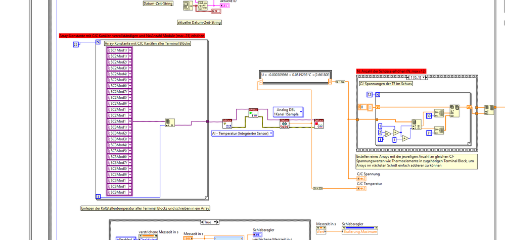Select 'aktueller Datum-Zeit-String' label
The image size is (505, 240).
coord(199,23)
